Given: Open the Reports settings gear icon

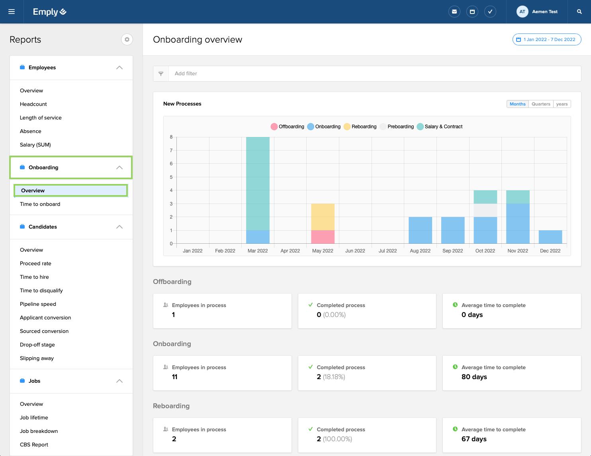Looking at the screenshot, I should tap(127, 39).
